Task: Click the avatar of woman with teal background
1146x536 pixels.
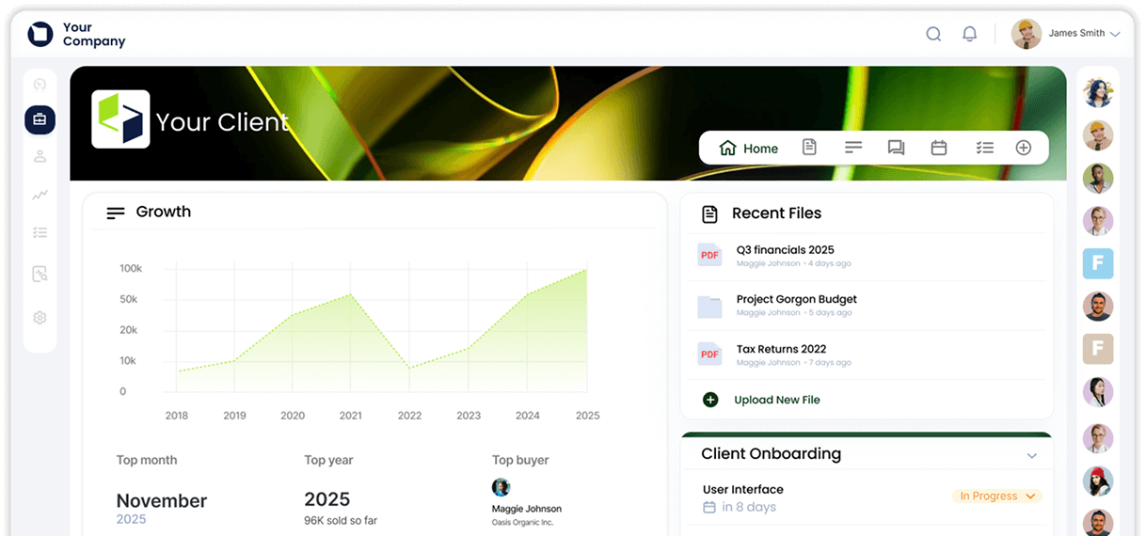Action: 1098,92
